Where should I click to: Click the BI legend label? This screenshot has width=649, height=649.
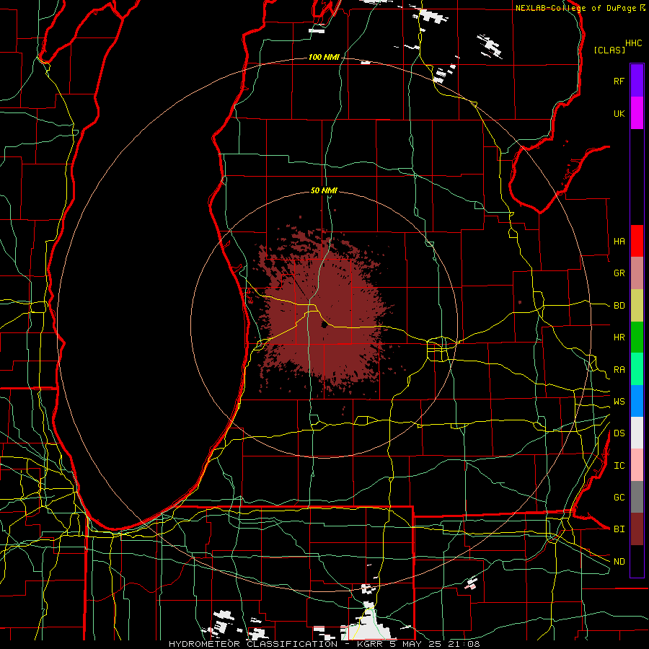pos(619,529)
